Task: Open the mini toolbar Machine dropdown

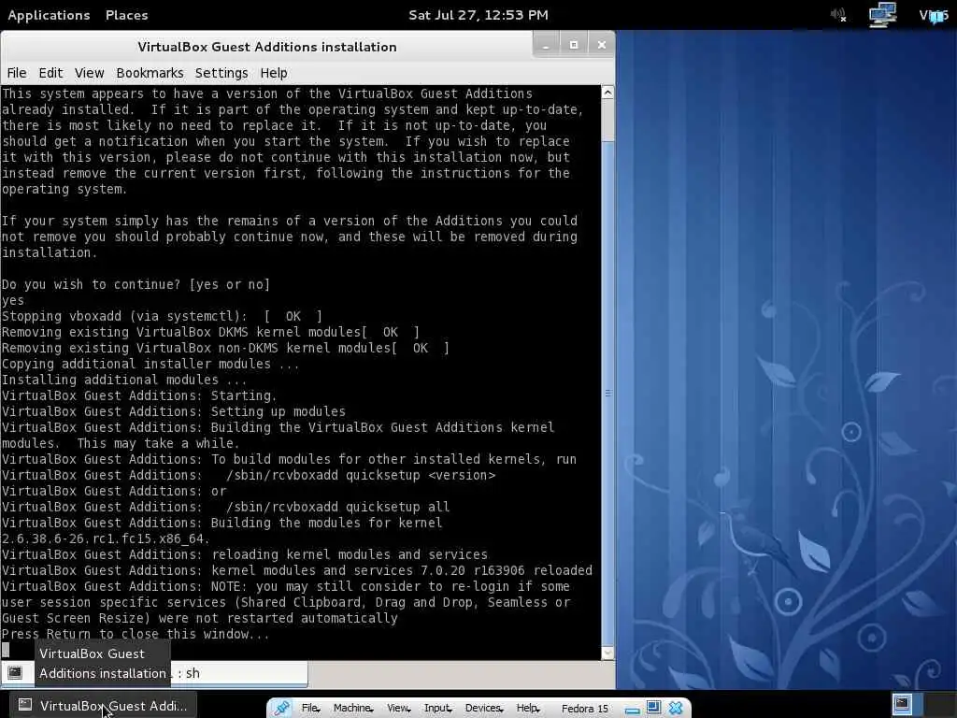Action: coord(353,709)
